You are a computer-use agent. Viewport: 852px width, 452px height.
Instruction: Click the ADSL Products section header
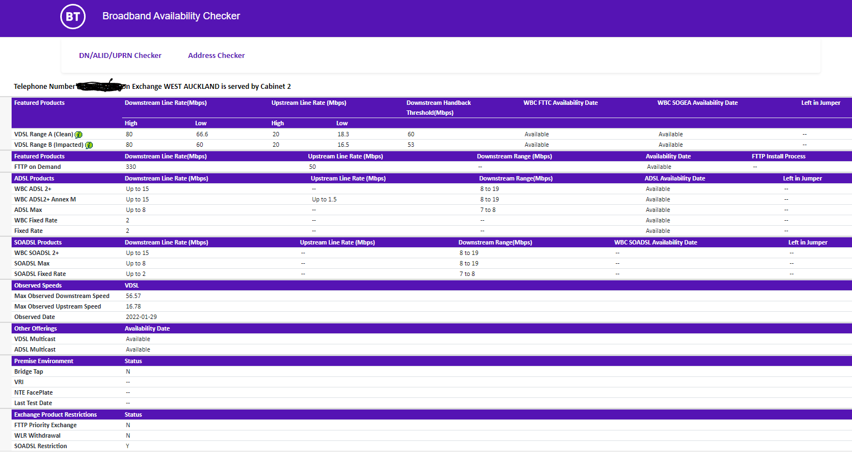coord(34,178)
